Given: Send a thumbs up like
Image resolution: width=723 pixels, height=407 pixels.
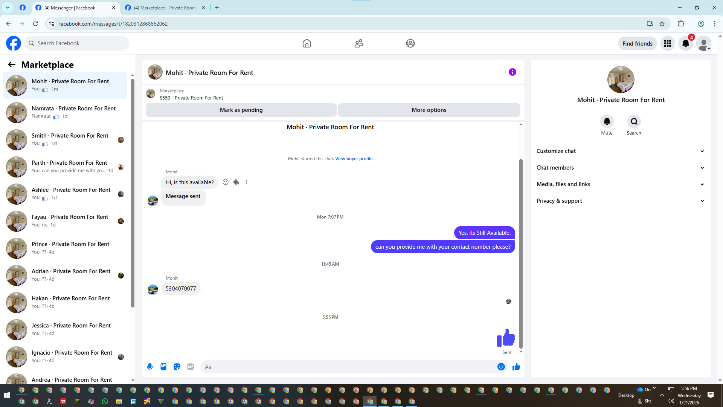Looking at the screenshot, I should pos(516,367).
